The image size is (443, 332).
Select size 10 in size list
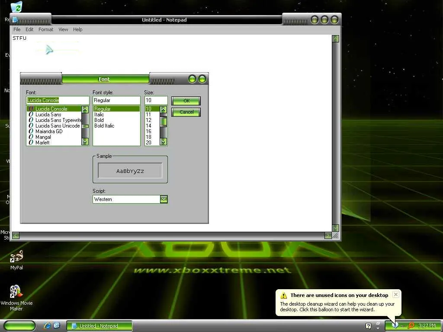[152, 109]
